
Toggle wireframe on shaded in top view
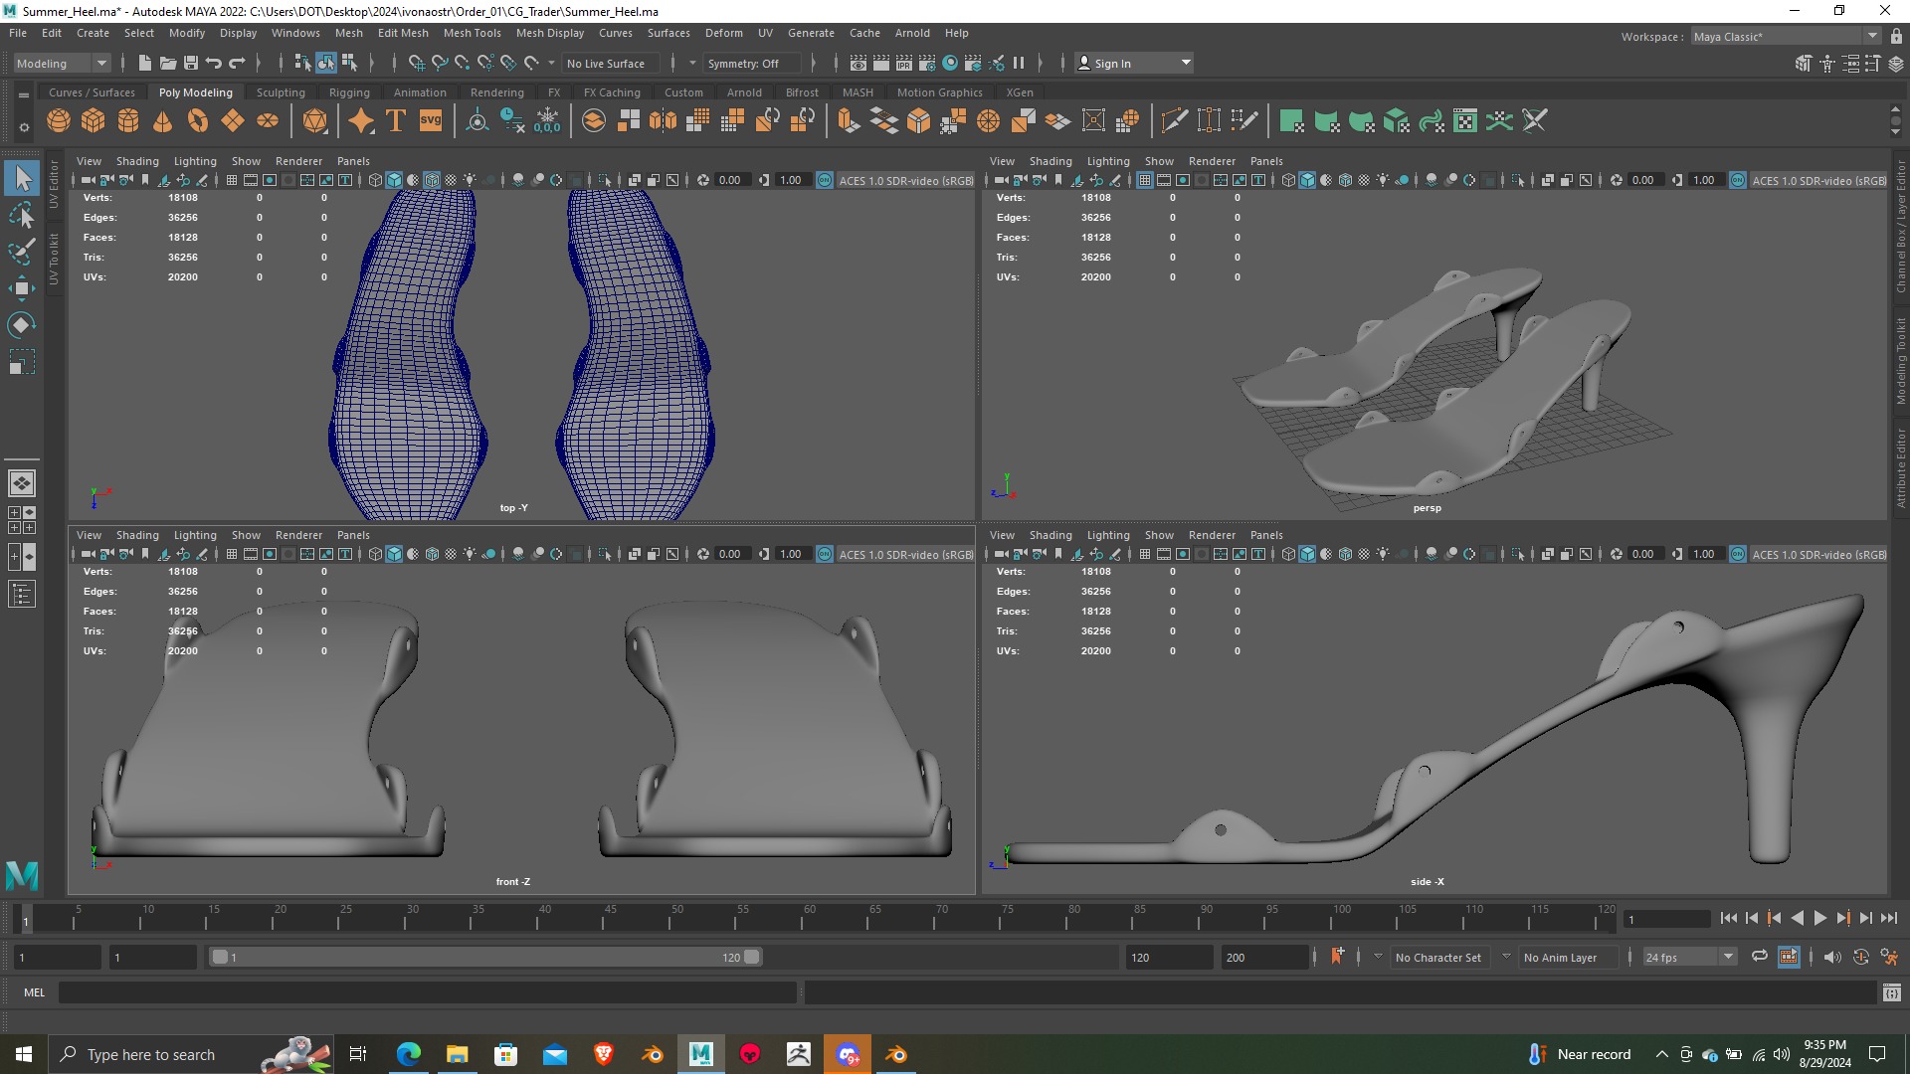(432, 180)
